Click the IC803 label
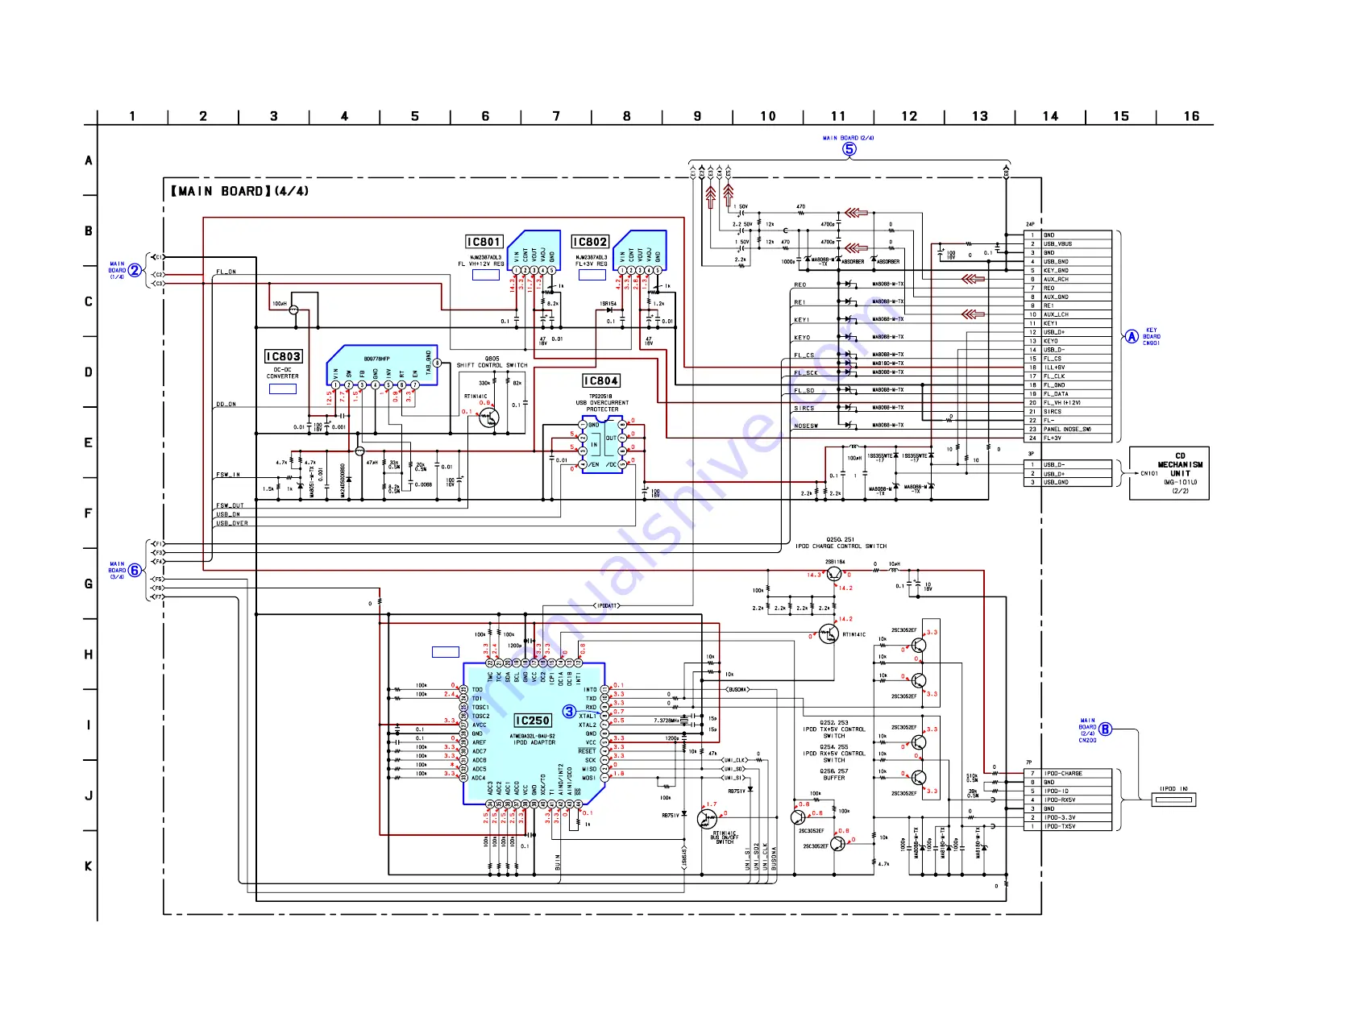This screenshot has width=1354, height=1018. [x=283, y=356]
